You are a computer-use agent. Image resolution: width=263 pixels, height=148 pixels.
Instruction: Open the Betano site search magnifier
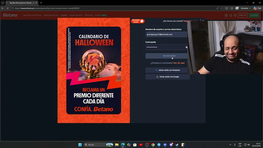coord(231,15)
